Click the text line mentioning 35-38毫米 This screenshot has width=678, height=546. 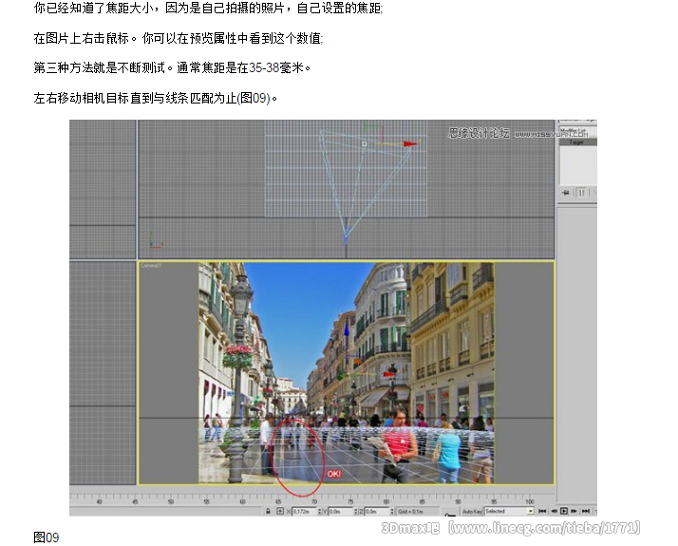click(172, 67)
